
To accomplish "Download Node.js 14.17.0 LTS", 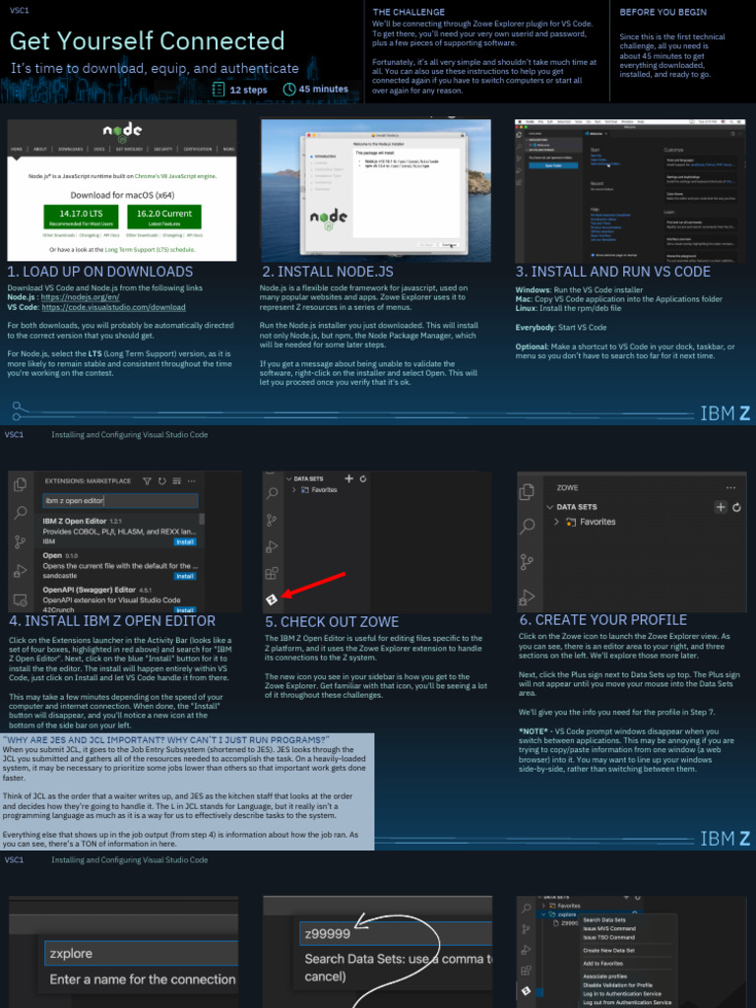I will click(x=81, y=217).
